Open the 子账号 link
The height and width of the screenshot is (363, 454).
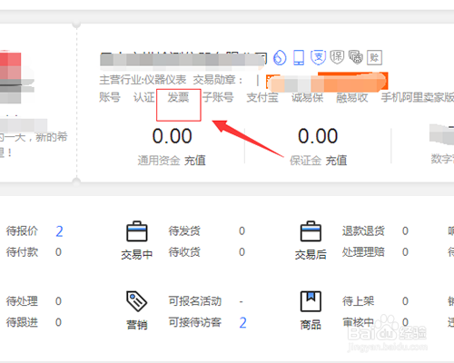[218, 97]
